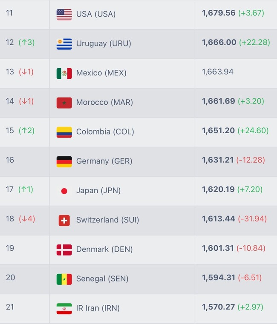This screenshot has width=277, height=324.
Task: Click rank 12 up-3 indicator
Action: [27, 42]
